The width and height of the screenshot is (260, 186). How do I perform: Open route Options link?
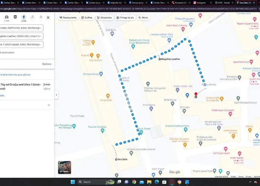tap(46, 64)
